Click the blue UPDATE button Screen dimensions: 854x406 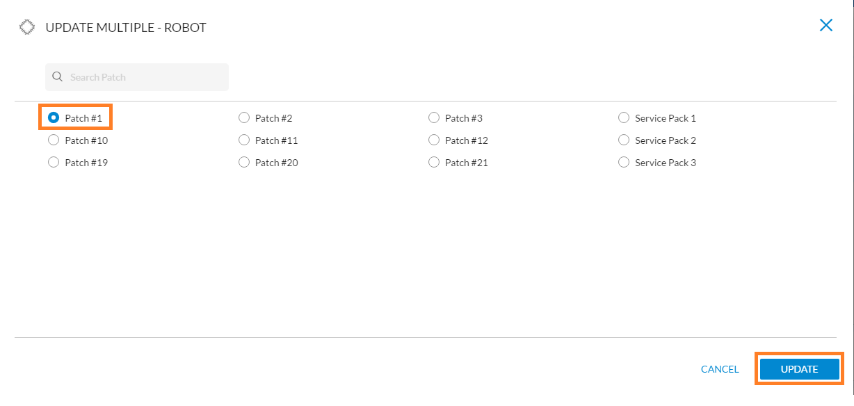click(x=799, y=369)
